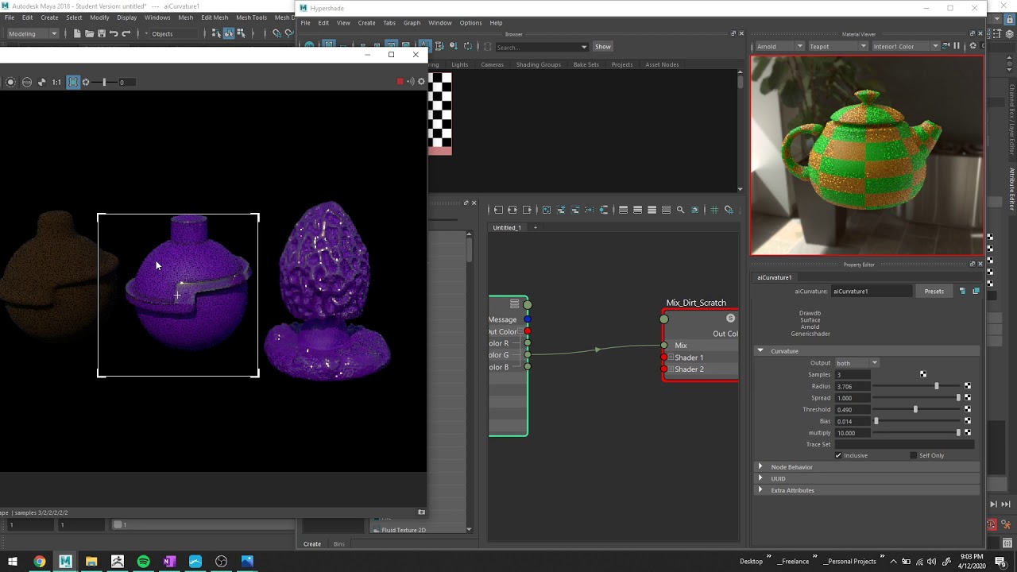Image resolution: width=1017 pixels, height=572 pixels.
Task: Select Untitled_1 graph tab
Action: 507,228
